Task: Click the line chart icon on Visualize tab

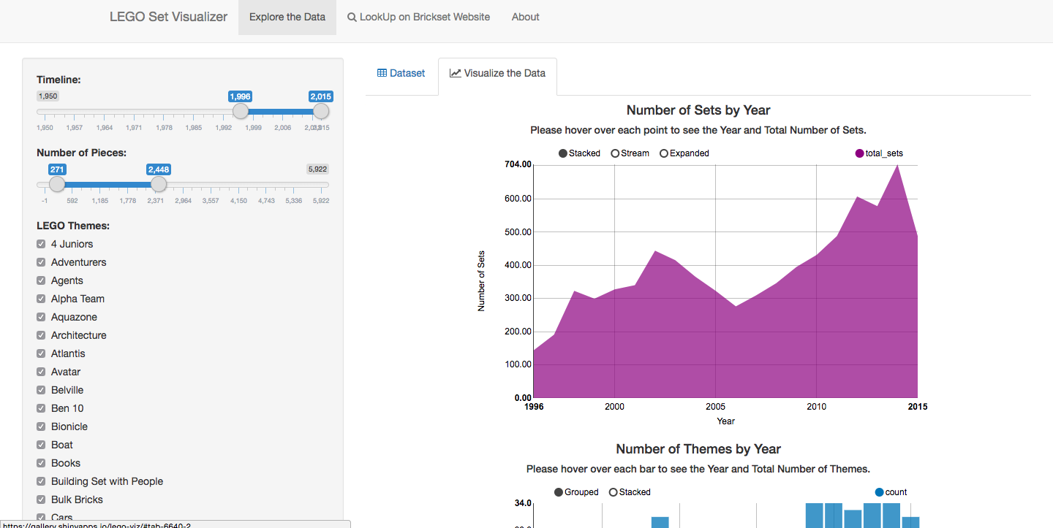Action: tap(455, 73)
